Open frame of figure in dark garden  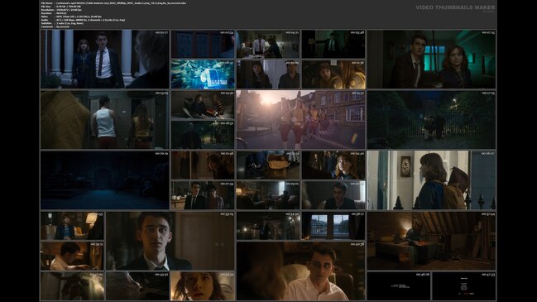(203, 135)
